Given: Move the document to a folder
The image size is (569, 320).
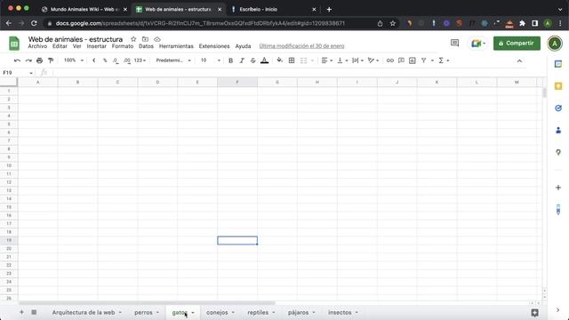Looking at the screenshot, I should (x=145, y=39).
